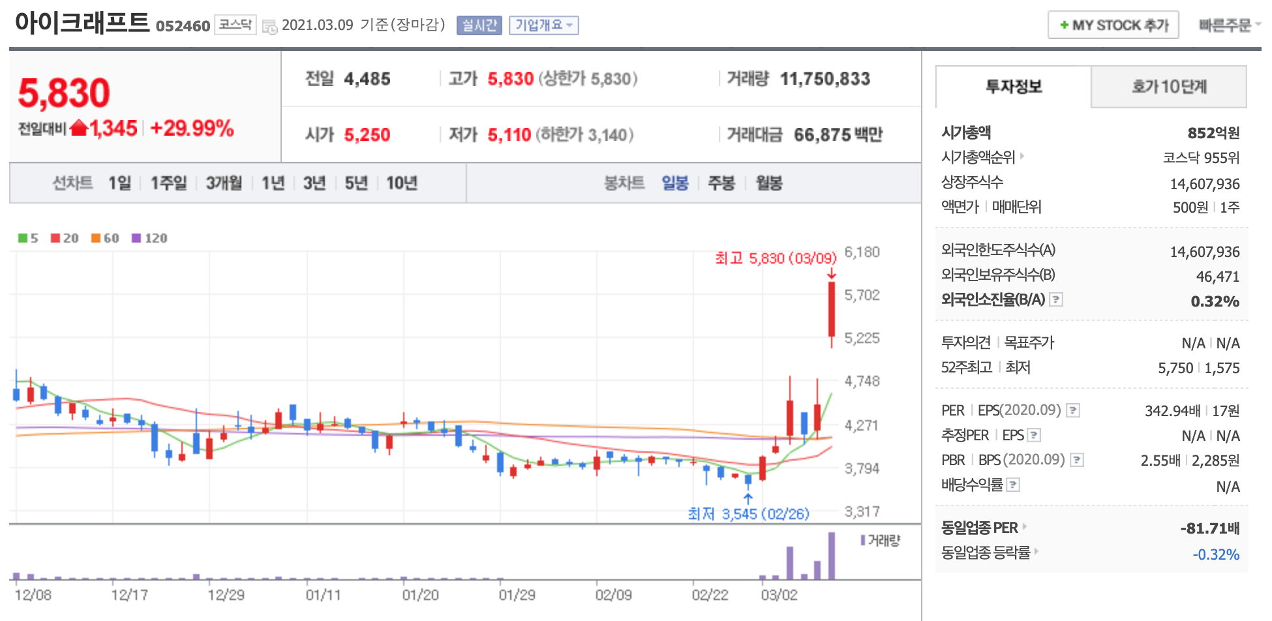Click the 코스닥 market badge
The width and height of the screenshot is (1272, 621).
(235, 25)
